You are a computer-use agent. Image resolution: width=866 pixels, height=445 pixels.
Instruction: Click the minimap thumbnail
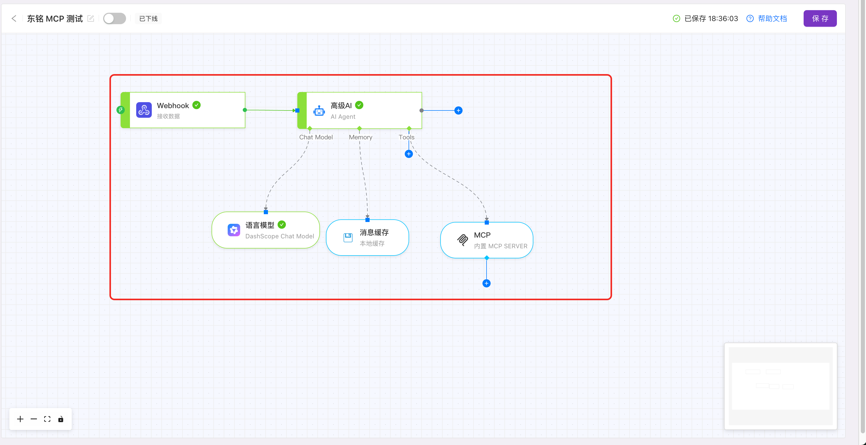click(780, 386)
